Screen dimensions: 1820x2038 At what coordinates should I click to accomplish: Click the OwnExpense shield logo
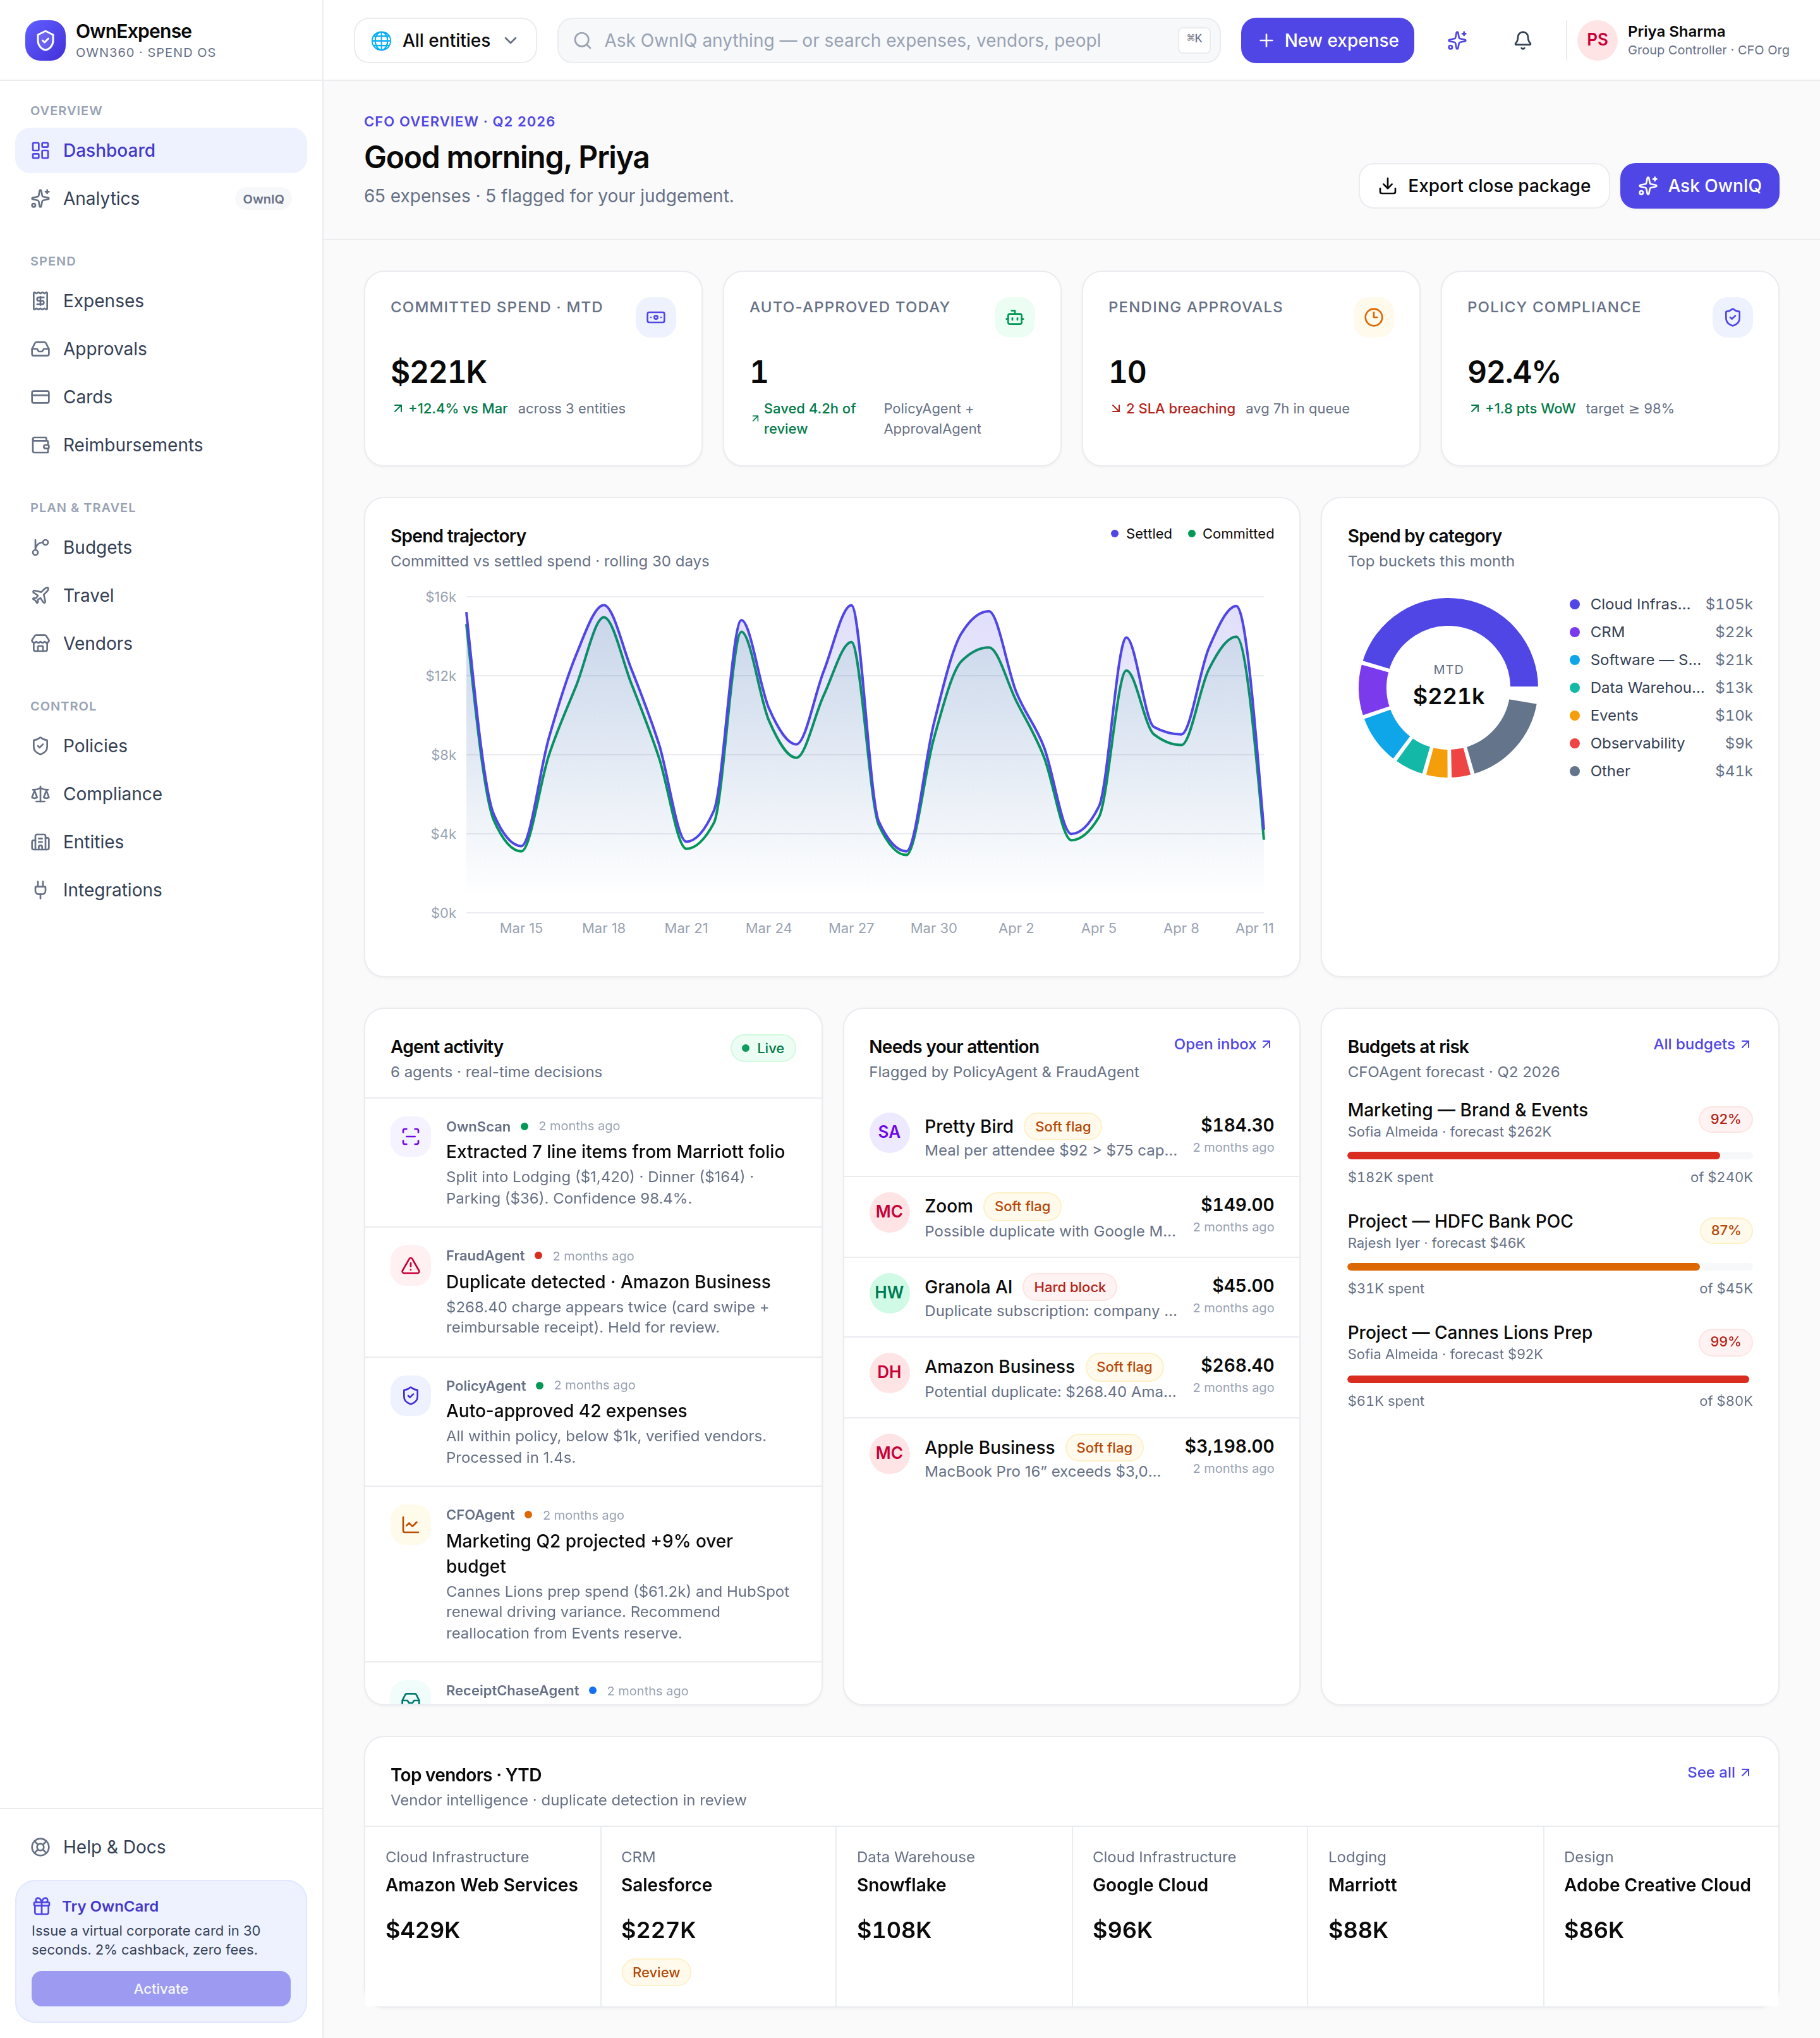45,40
